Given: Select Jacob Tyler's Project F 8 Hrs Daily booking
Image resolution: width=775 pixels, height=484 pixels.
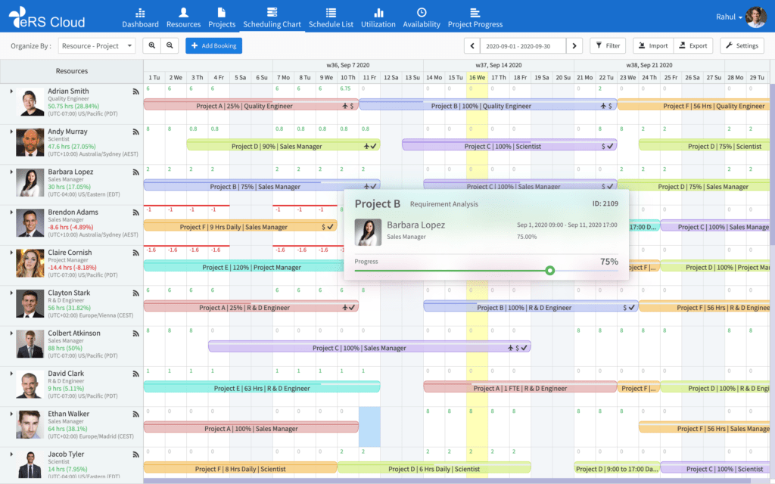Looking at the screenshot, I should tap(240, 468).
